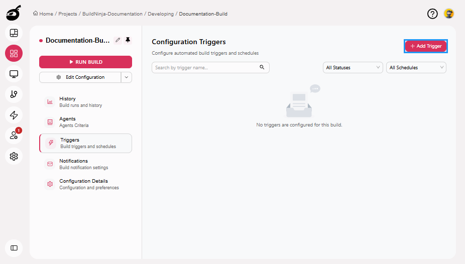Edit the build name with pencil icon
The image size is (465, 264).
tap(118, 40)
